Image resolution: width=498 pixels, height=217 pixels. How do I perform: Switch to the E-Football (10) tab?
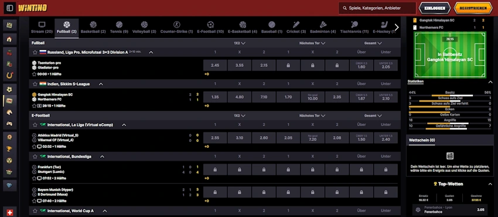(x=210, y=28)
